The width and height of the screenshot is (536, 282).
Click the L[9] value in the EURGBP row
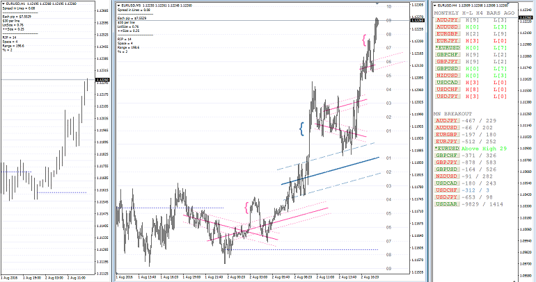[500, 34]
